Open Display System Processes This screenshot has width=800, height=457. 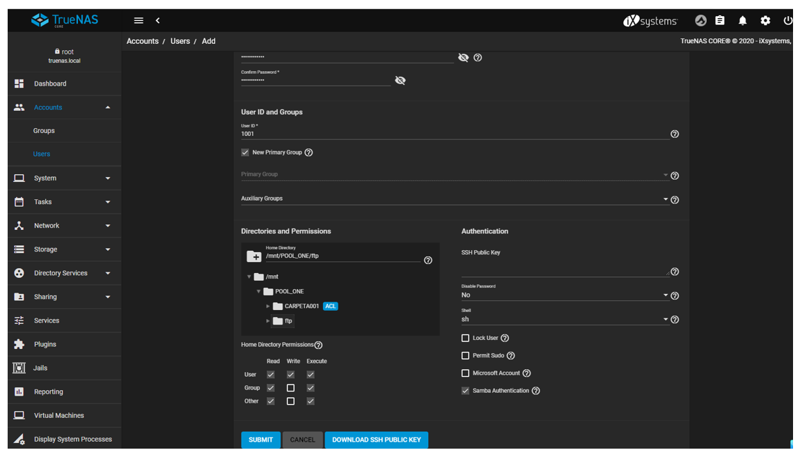tap(64, 439)
